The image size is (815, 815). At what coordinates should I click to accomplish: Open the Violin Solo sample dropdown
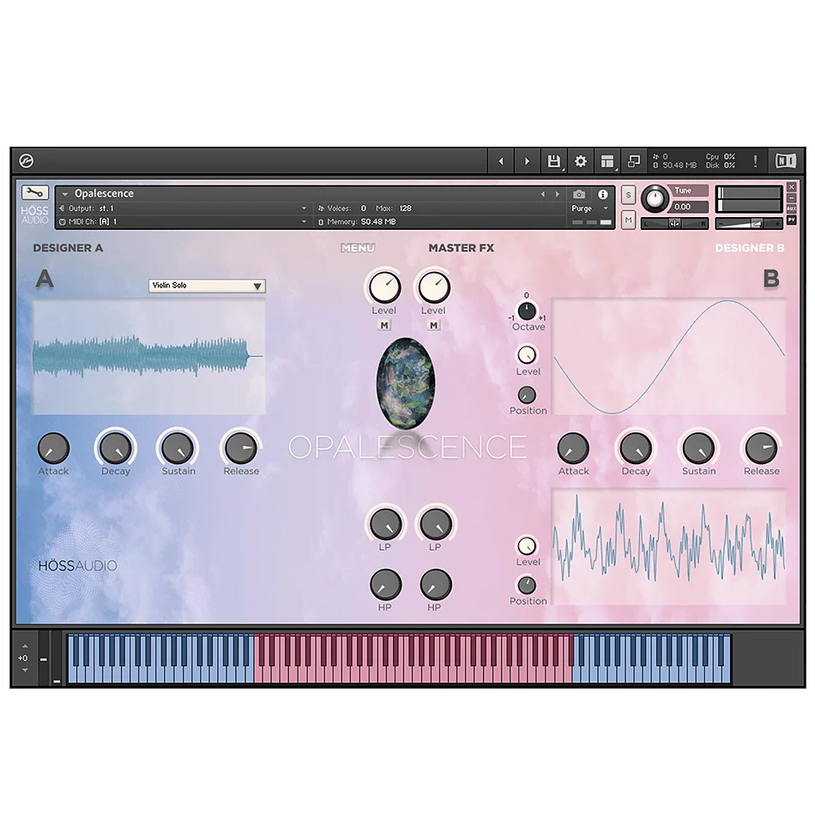click(x=206, y=286)
